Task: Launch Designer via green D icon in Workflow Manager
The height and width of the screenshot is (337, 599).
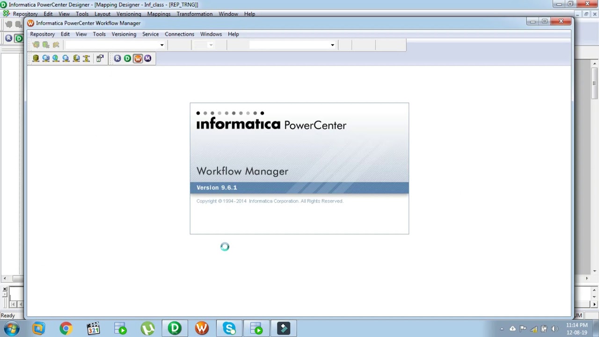Action: coord(127,59)
